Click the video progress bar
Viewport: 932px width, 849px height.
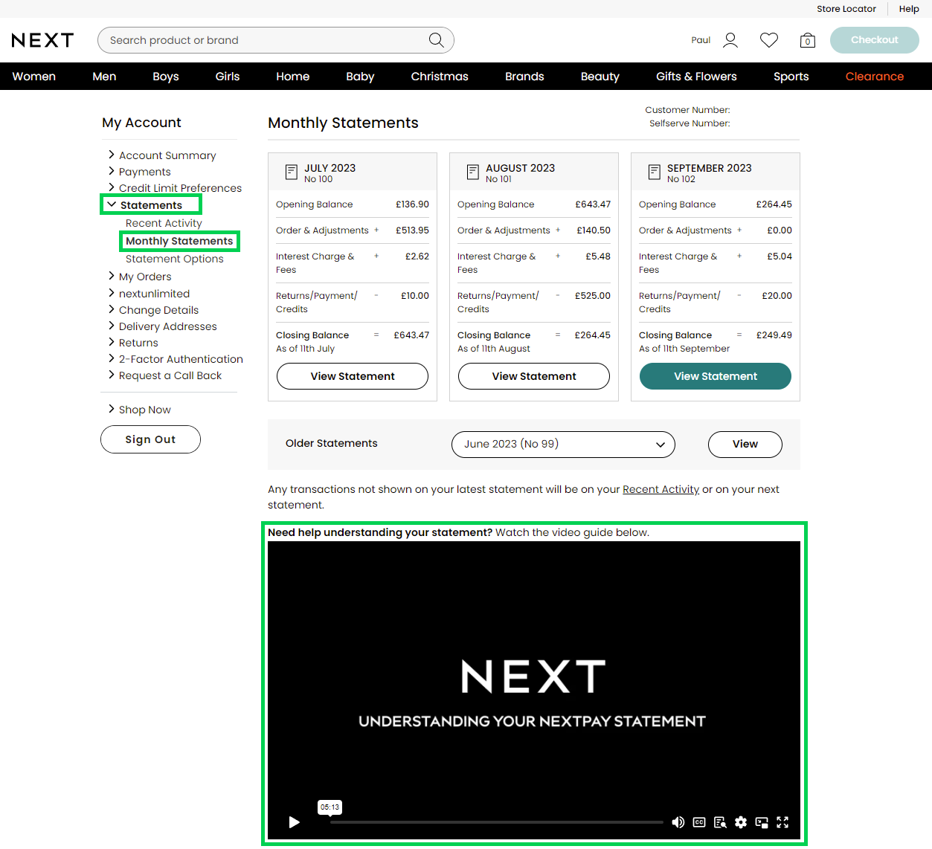(x=496, y=822)
